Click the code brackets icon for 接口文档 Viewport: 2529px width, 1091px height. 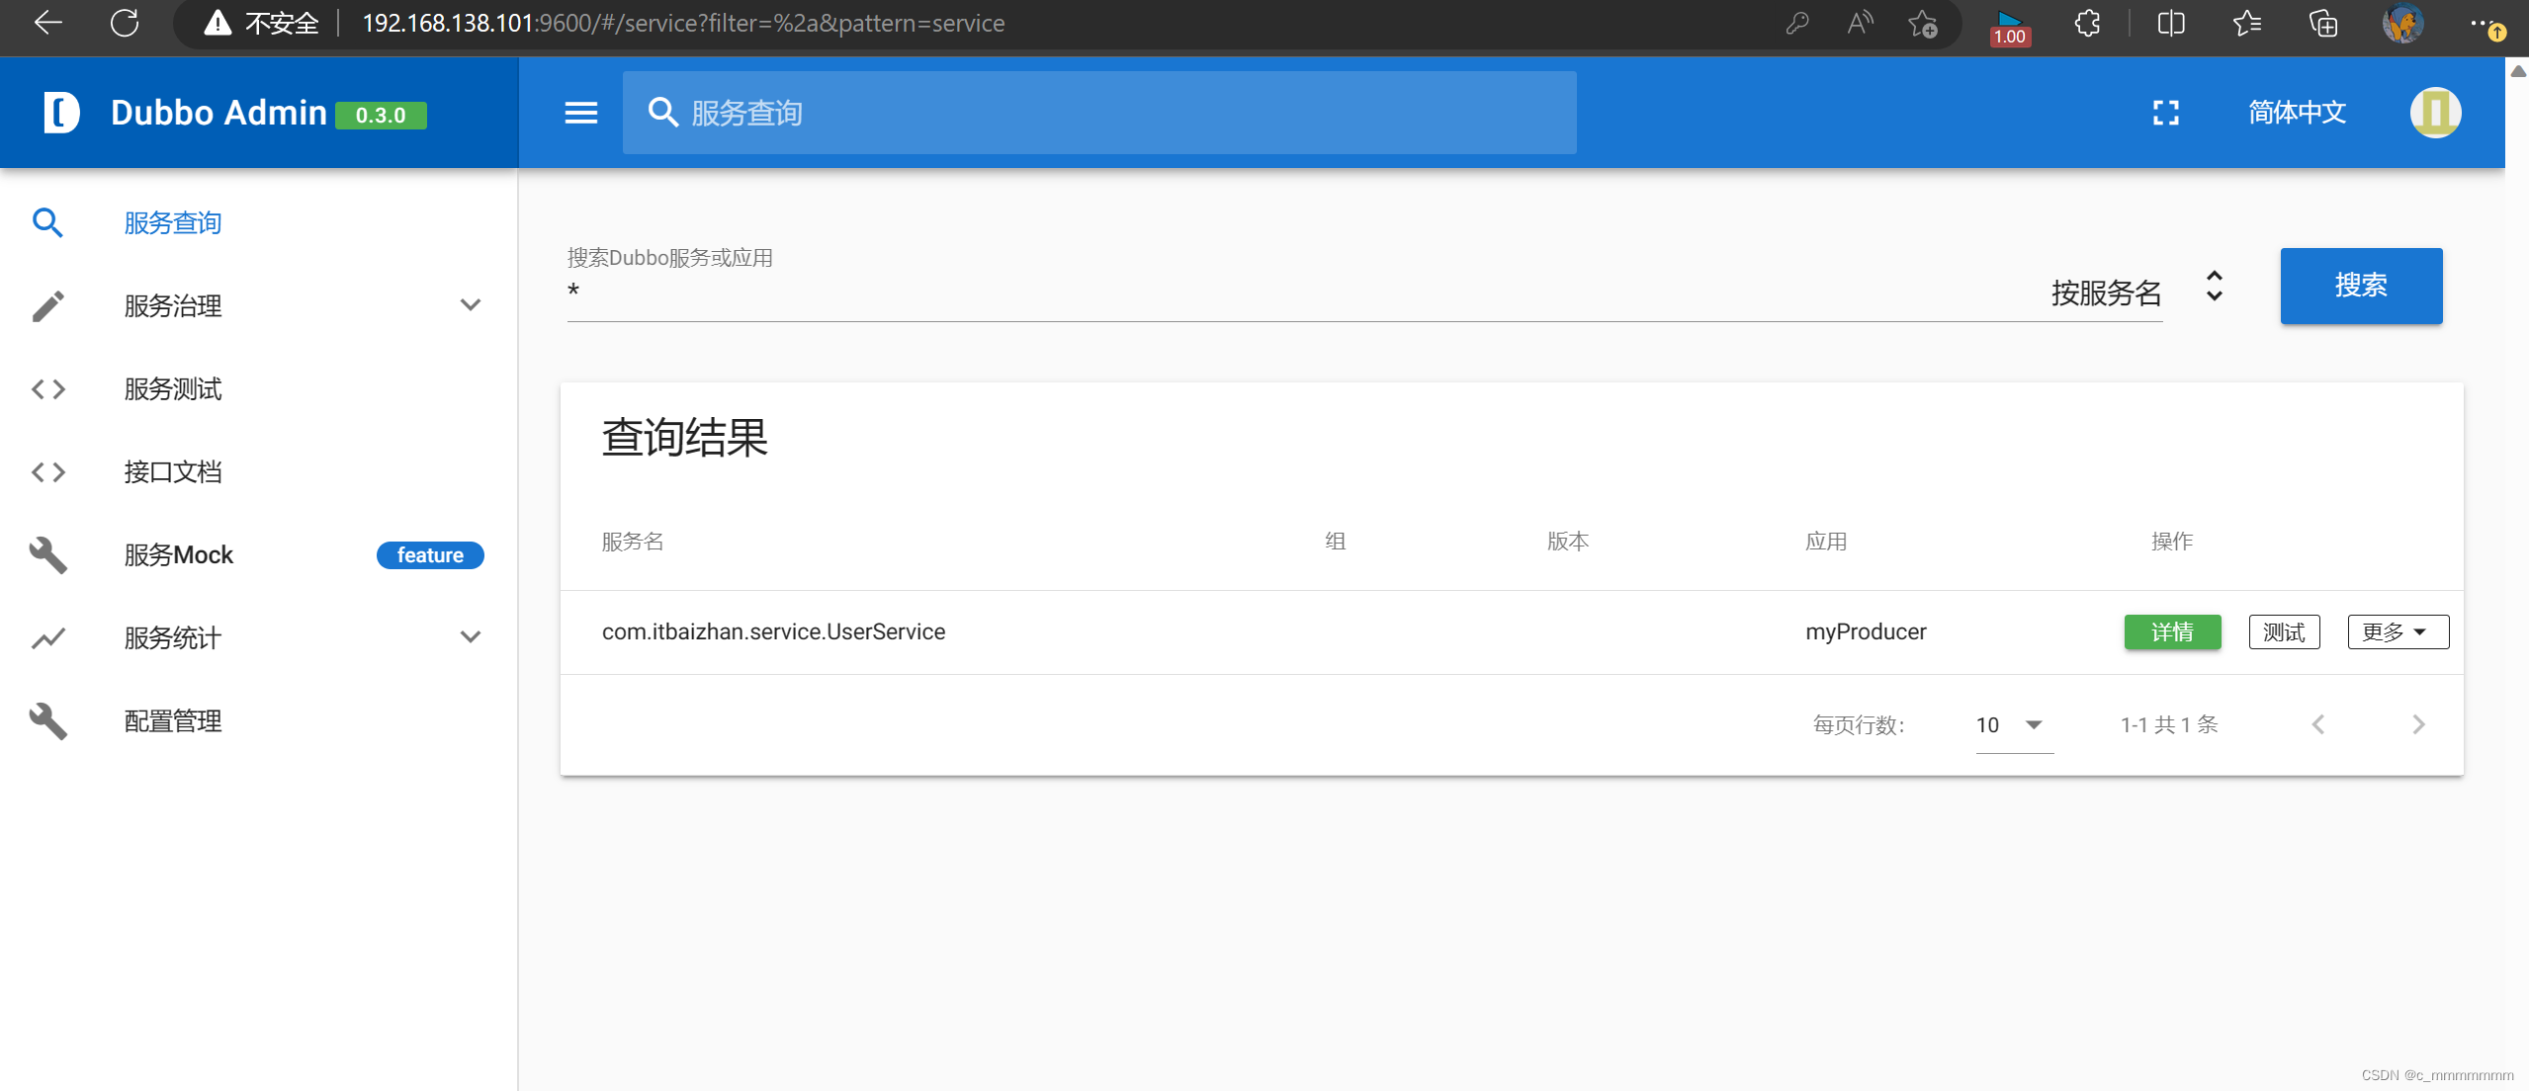(47, 472)
